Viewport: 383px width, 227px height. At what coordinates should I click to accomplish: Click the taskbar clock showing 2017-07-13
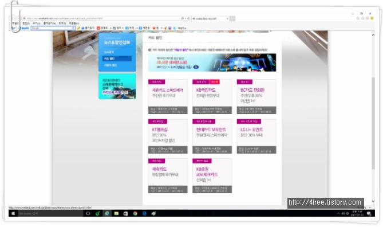(x=357, y=213)
